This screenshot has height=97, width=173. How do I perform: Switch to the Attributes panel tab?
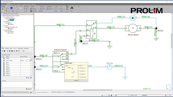26,48
